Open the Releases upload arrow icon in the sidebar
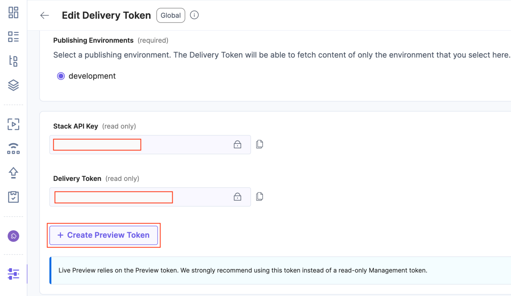This screenshot has width=511, height=296. click(x=13, y=173)
